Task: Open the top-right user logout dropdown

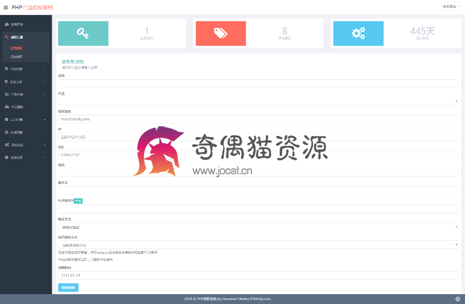Action: 451,6
